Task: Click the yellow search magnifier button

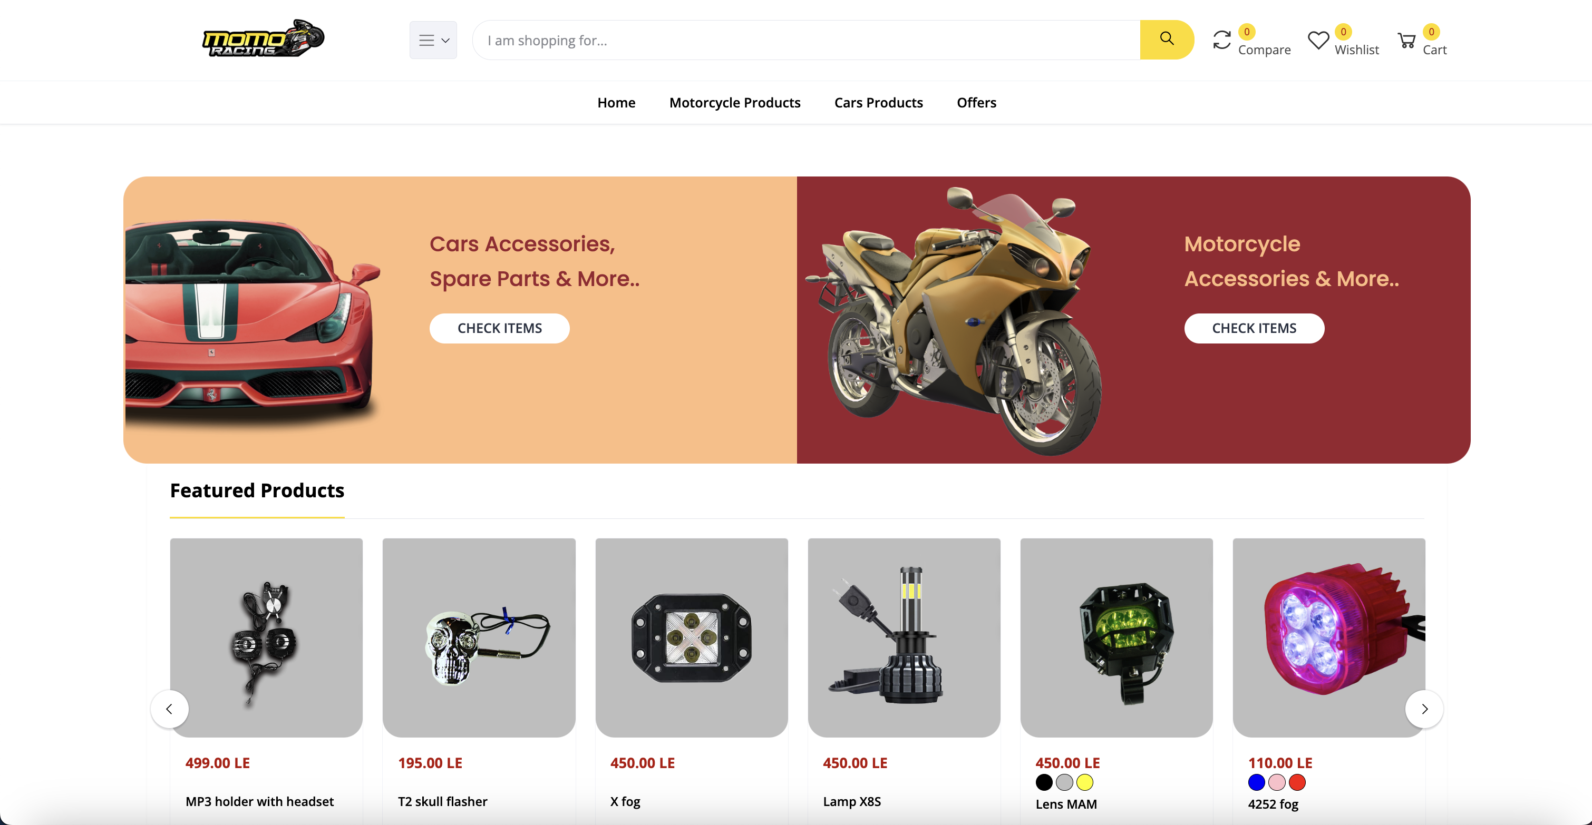Action: (x=1166, y=40)
